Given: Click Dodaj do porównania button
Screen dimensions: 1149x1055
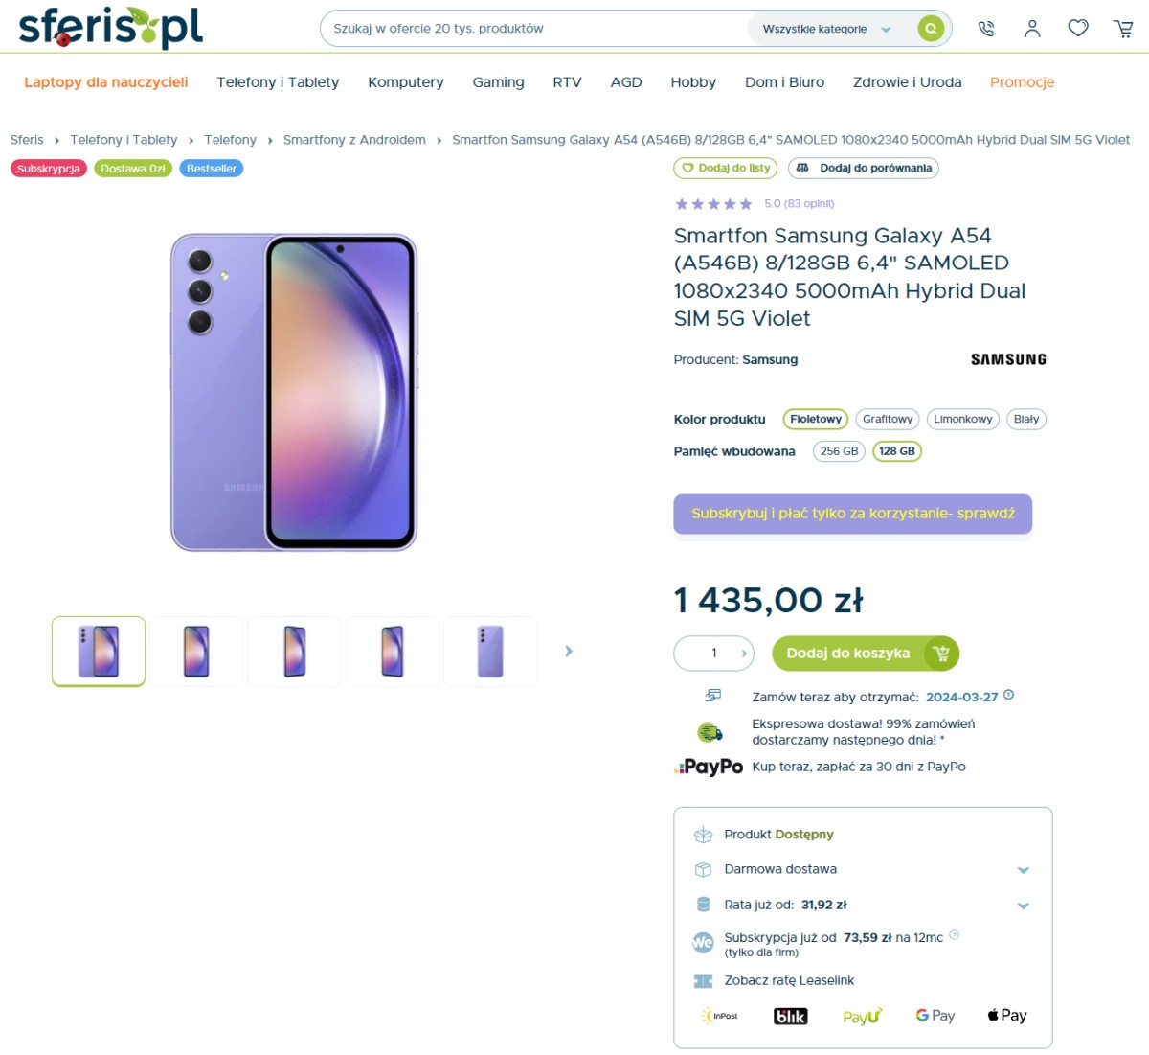Looking at the screenshot, I should (864, 168).
